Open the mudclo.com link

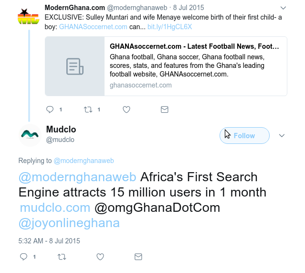coord(55,208)
